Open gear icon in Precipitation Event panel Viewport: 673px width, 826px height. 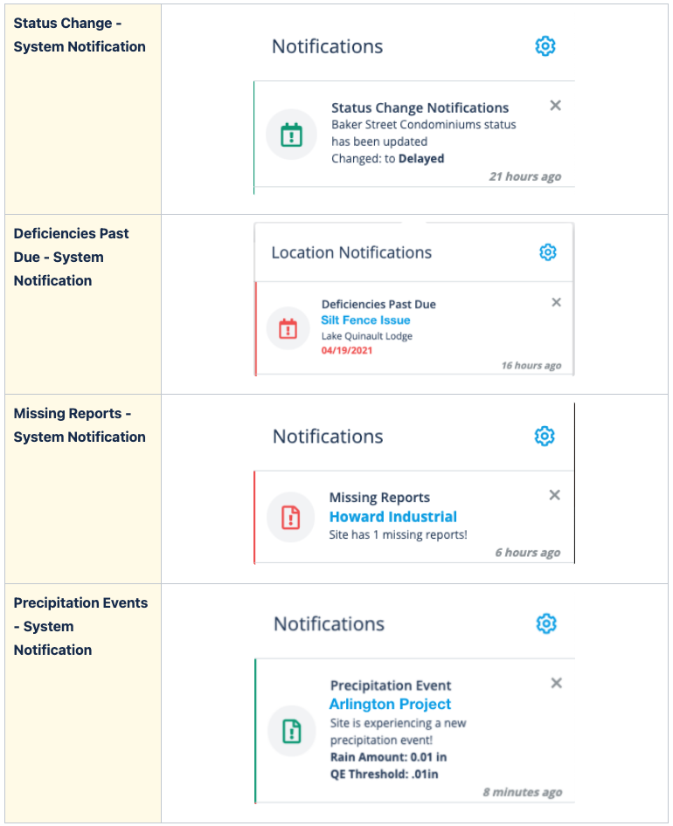546,623
